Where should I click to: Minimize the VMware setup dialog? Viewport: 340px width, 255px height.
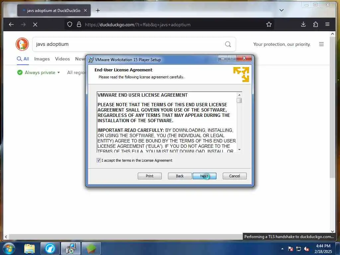222,58
